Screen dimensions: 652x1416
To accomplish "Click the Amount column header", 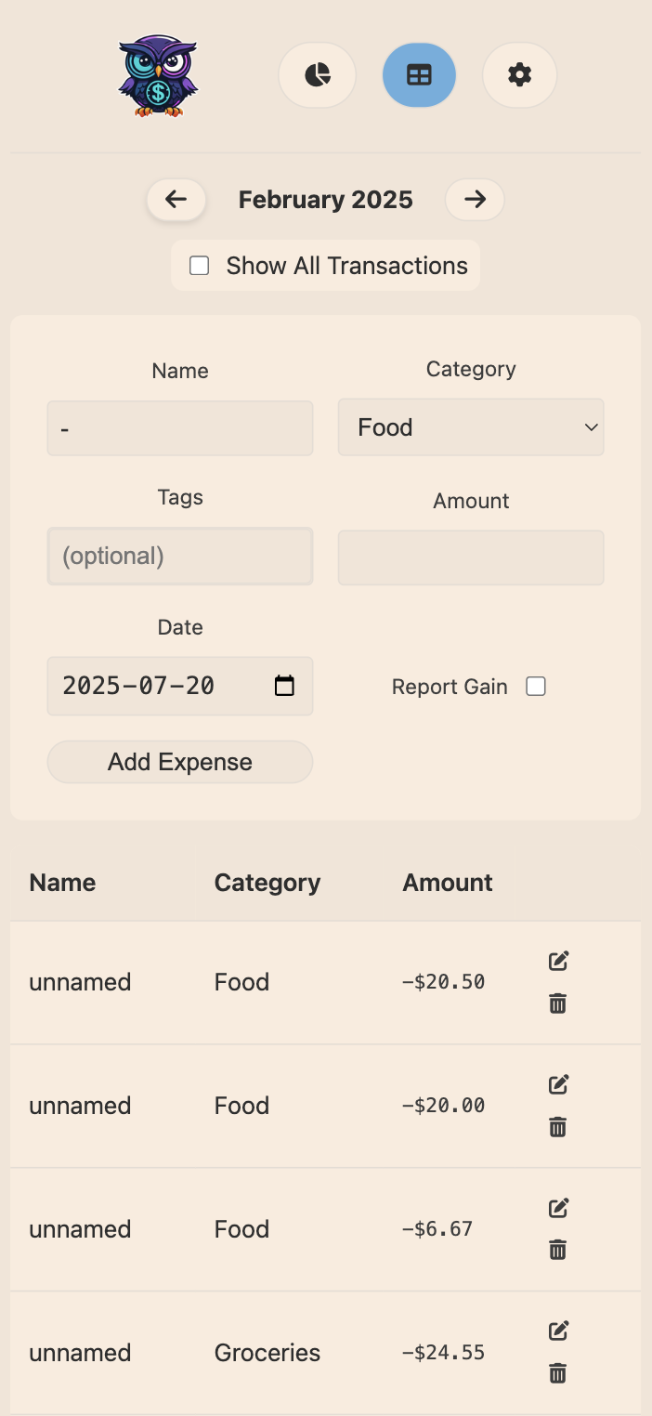I will click(448, 883).
